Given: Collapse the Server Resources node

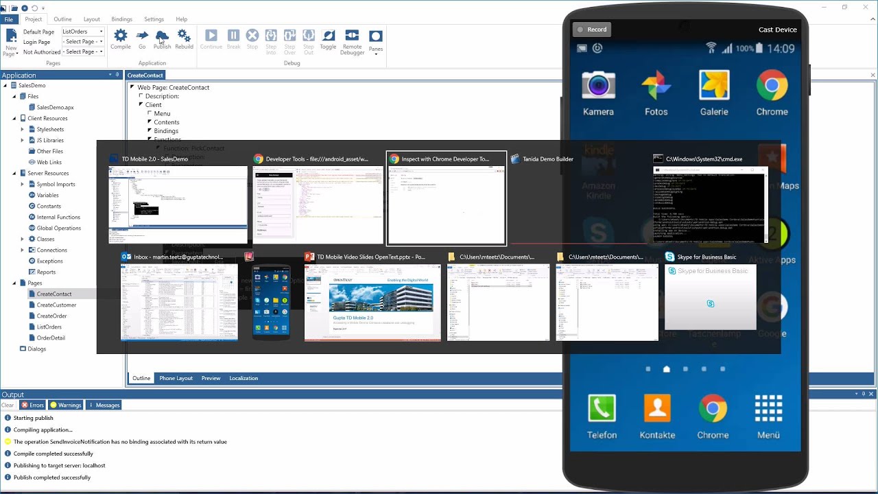Looking at the screenshot, I should [x=14, y=173].
